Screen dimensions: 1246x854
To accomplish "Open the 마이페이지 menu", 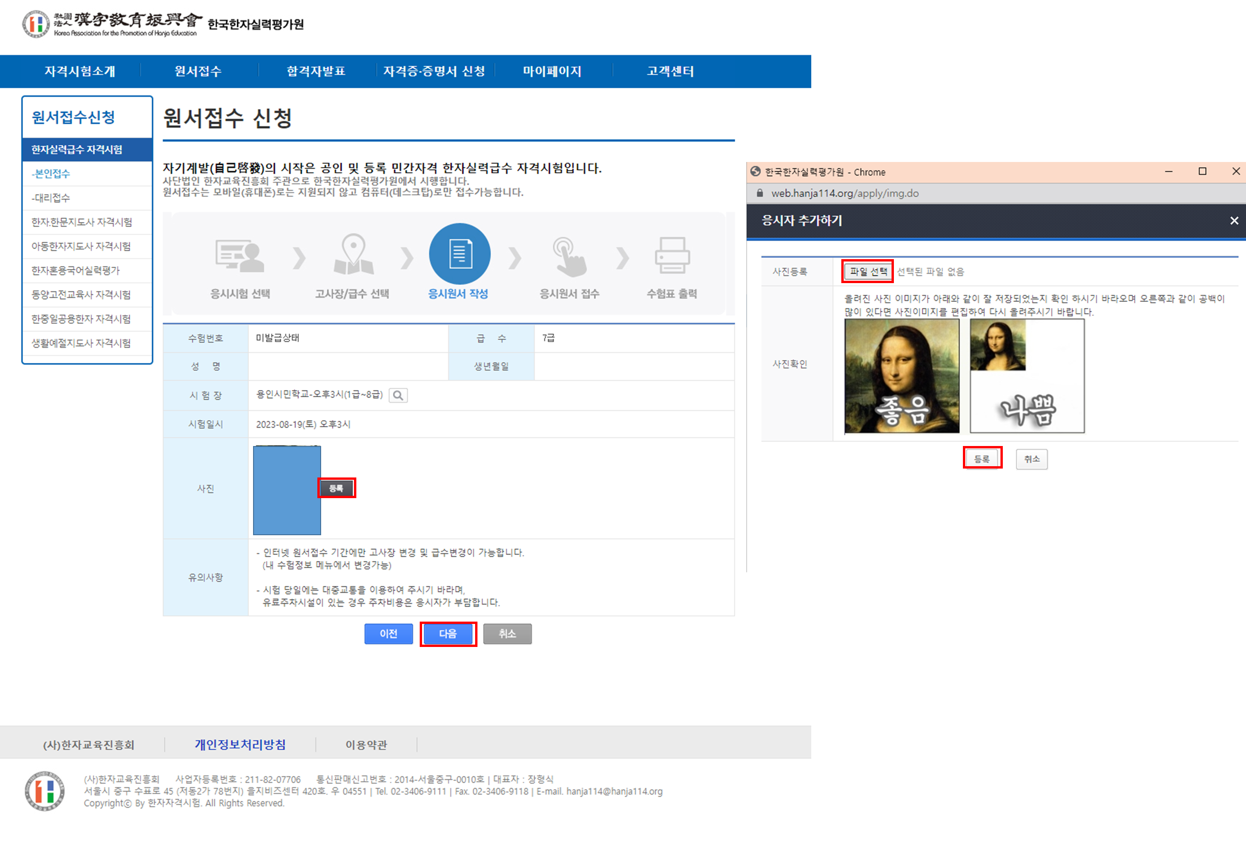I will 552,71.
